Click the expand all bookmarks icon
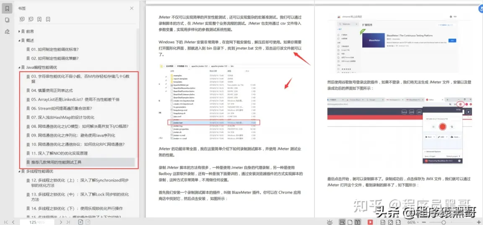Screen dimensions: 483x225 tap(22, 19)
